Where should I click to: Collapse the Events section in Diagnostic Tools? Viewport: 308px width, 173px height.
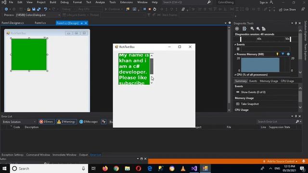[235, 45]
